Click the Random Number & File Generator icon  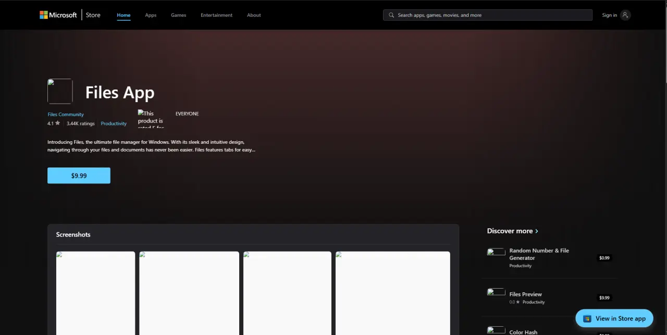point(496,252)
